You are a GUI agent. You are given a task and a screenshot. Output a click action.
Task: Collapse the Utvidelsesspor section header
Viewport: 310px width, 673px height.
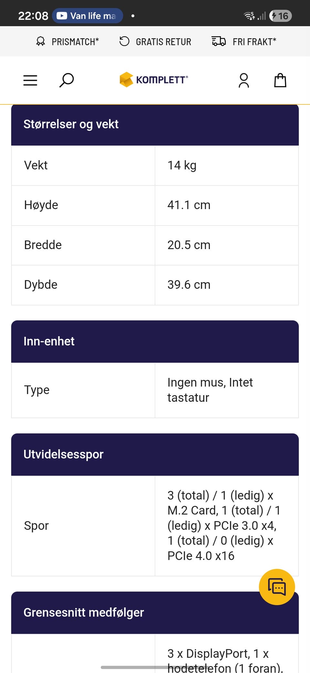coord(155,454)
